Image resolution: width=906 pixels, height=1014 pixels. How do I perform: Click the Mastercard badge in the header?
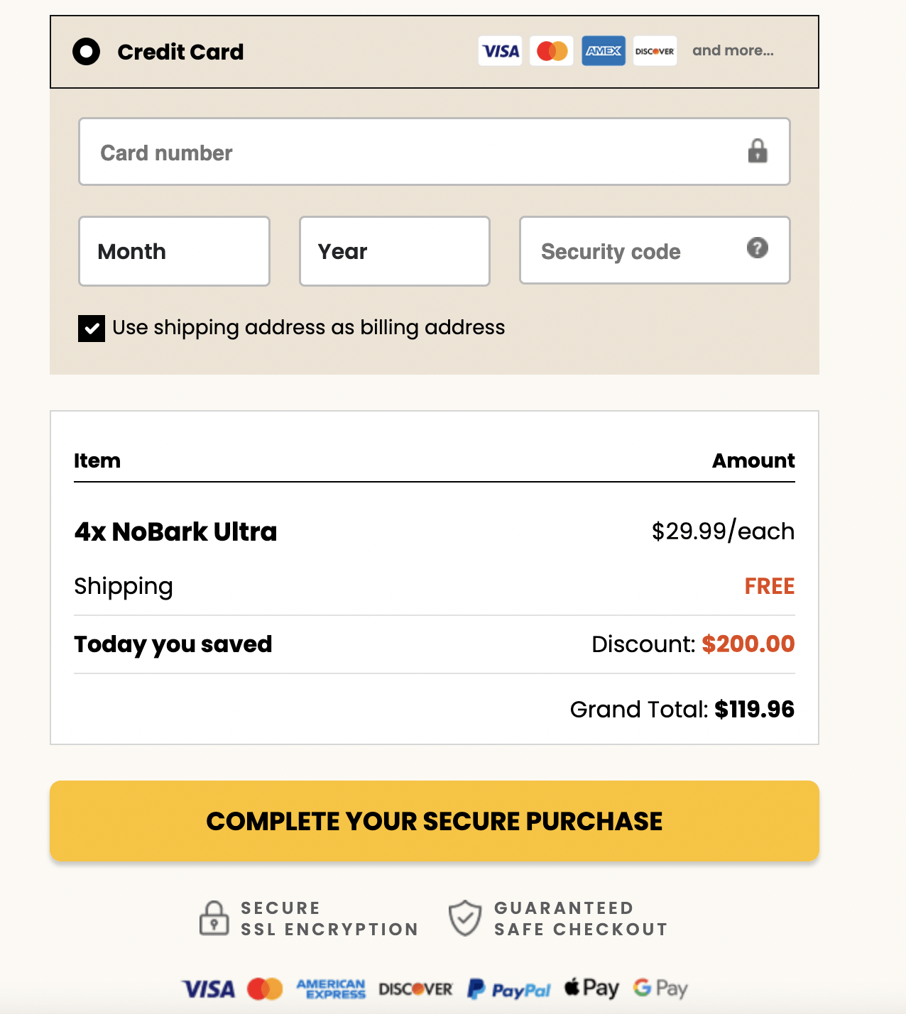551,50
